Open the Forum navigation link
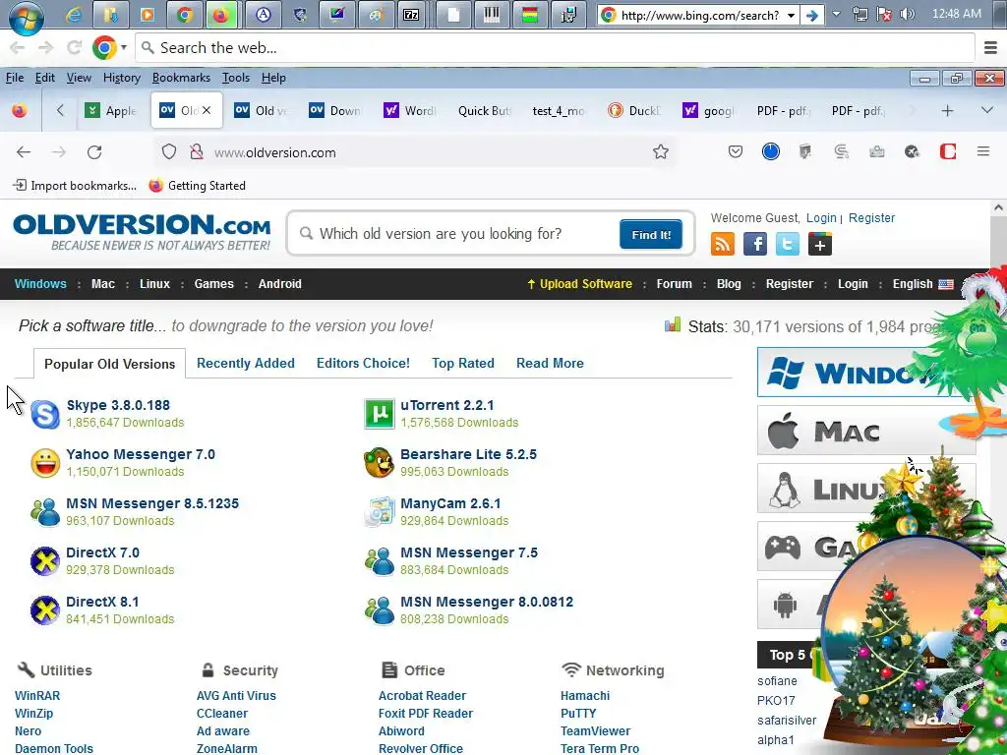 (x=674, y=284)
